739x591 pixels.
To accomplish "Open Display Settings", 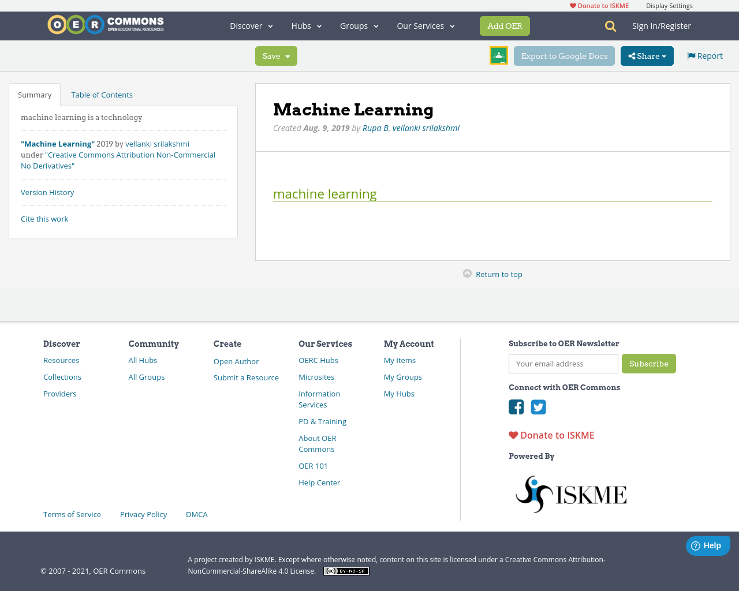I will [x=669, y=6].
